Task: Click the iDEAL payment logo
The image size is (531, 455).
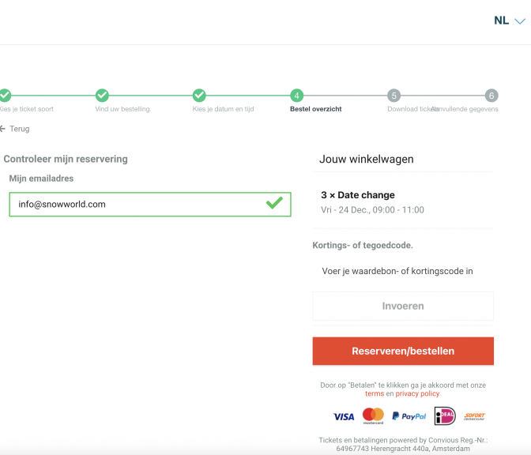Action: coord(445,416)
